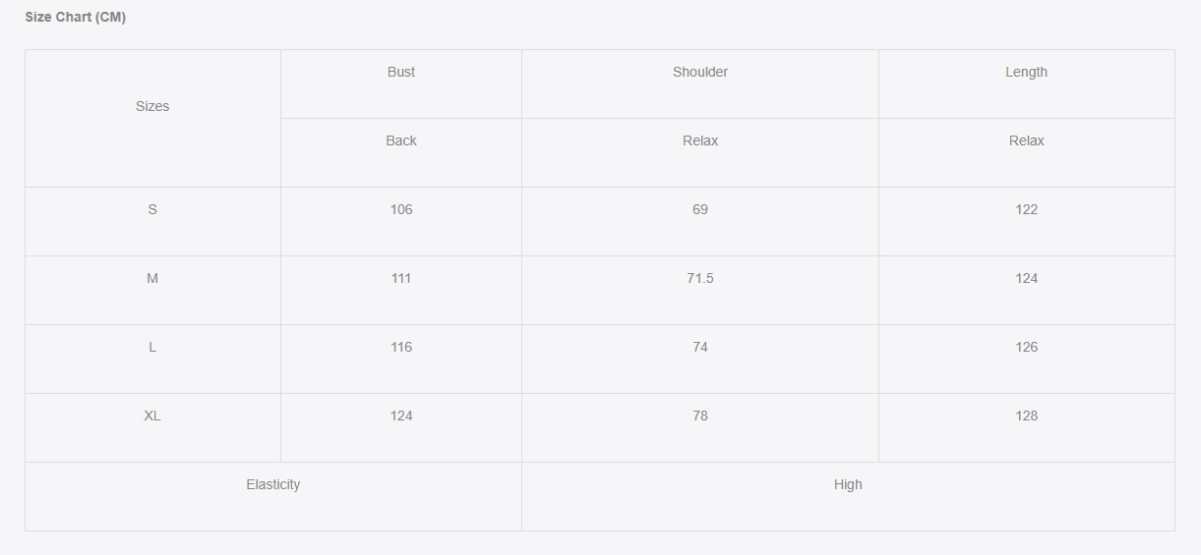Select length value 128 for size XL
This screenshot has width=1201, height=555.
pos(1026,416)
